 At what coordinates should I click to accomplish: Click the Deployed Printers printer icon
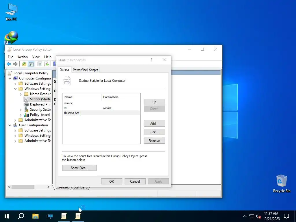(x=26, y=104)
